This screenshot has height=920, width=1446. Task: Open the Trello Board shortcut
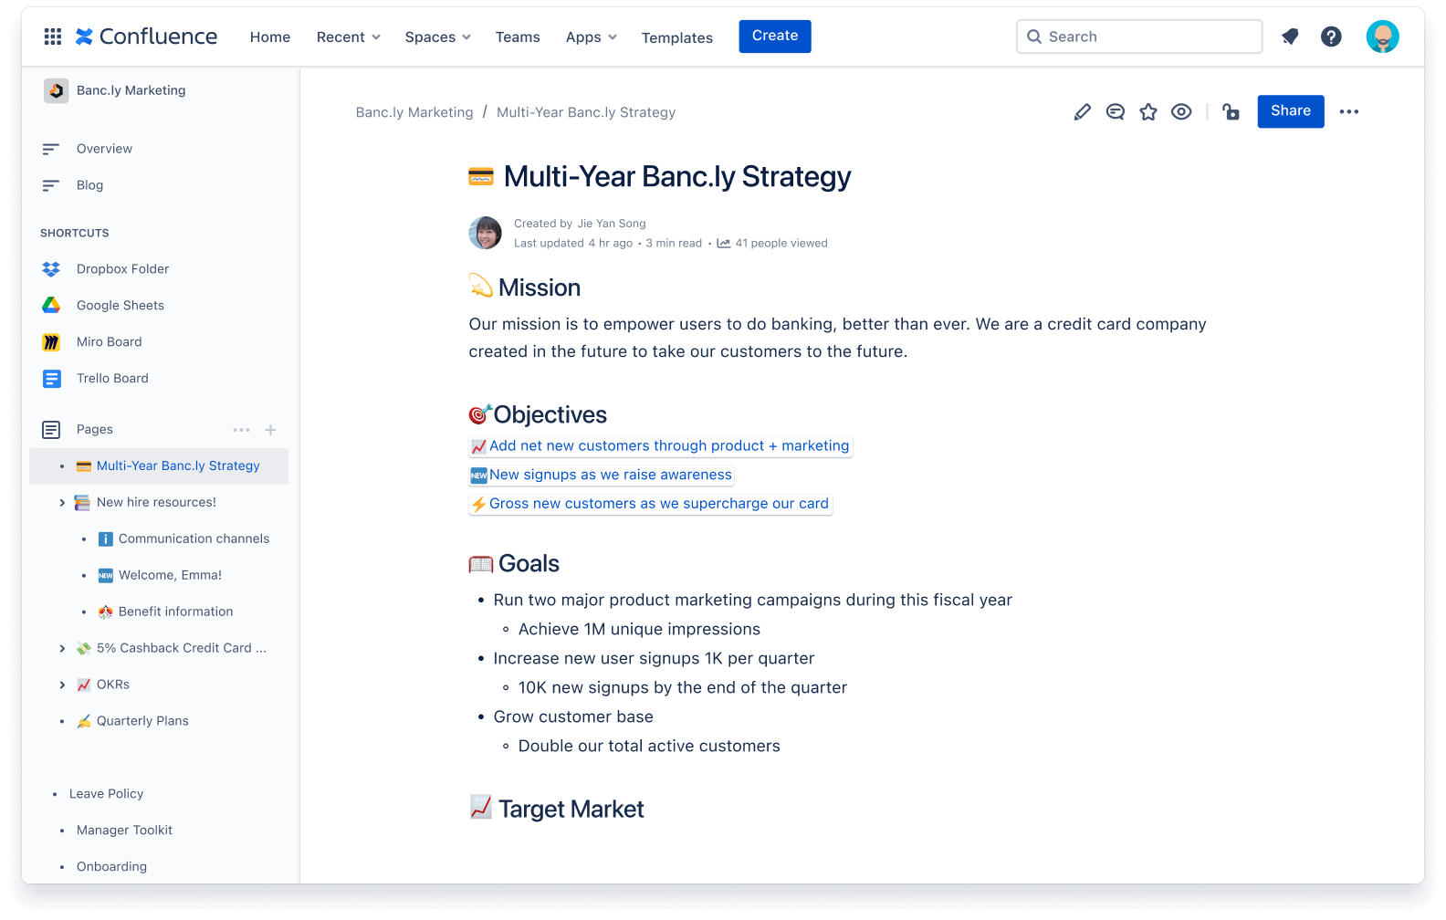112,379
